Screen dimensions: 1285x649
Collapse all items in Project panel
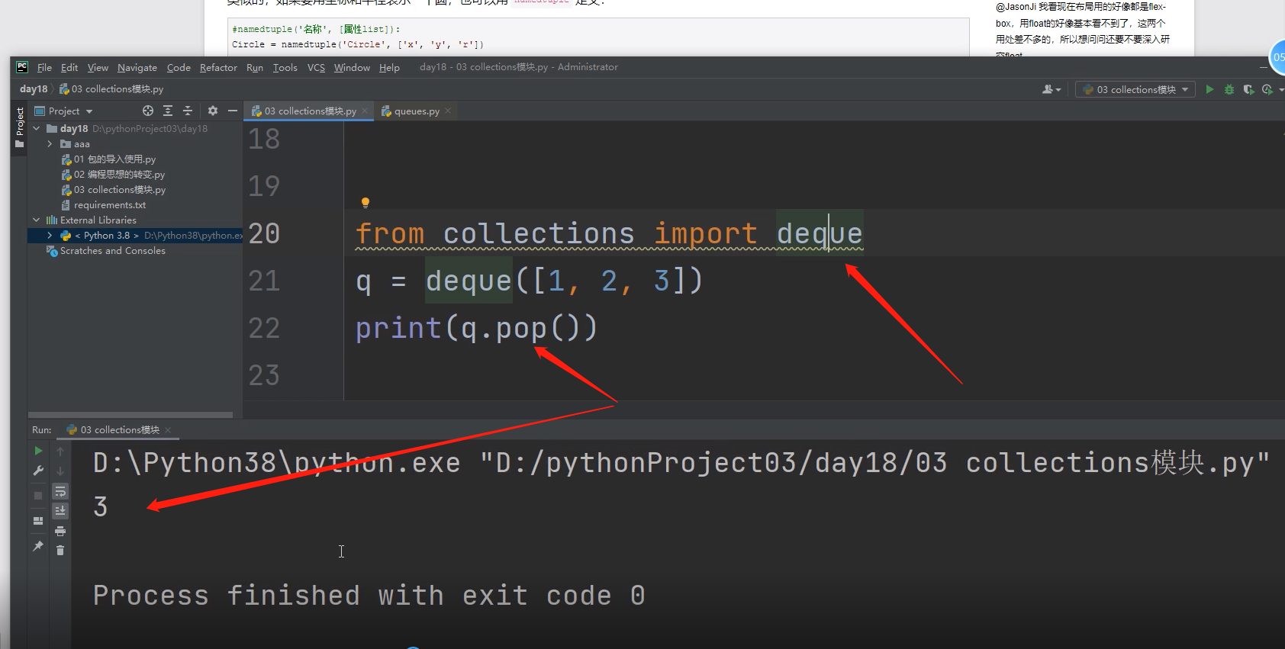tap(188, 111)
